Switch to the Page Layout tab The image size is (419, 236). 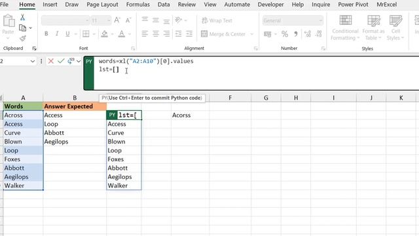click(102, 5)
